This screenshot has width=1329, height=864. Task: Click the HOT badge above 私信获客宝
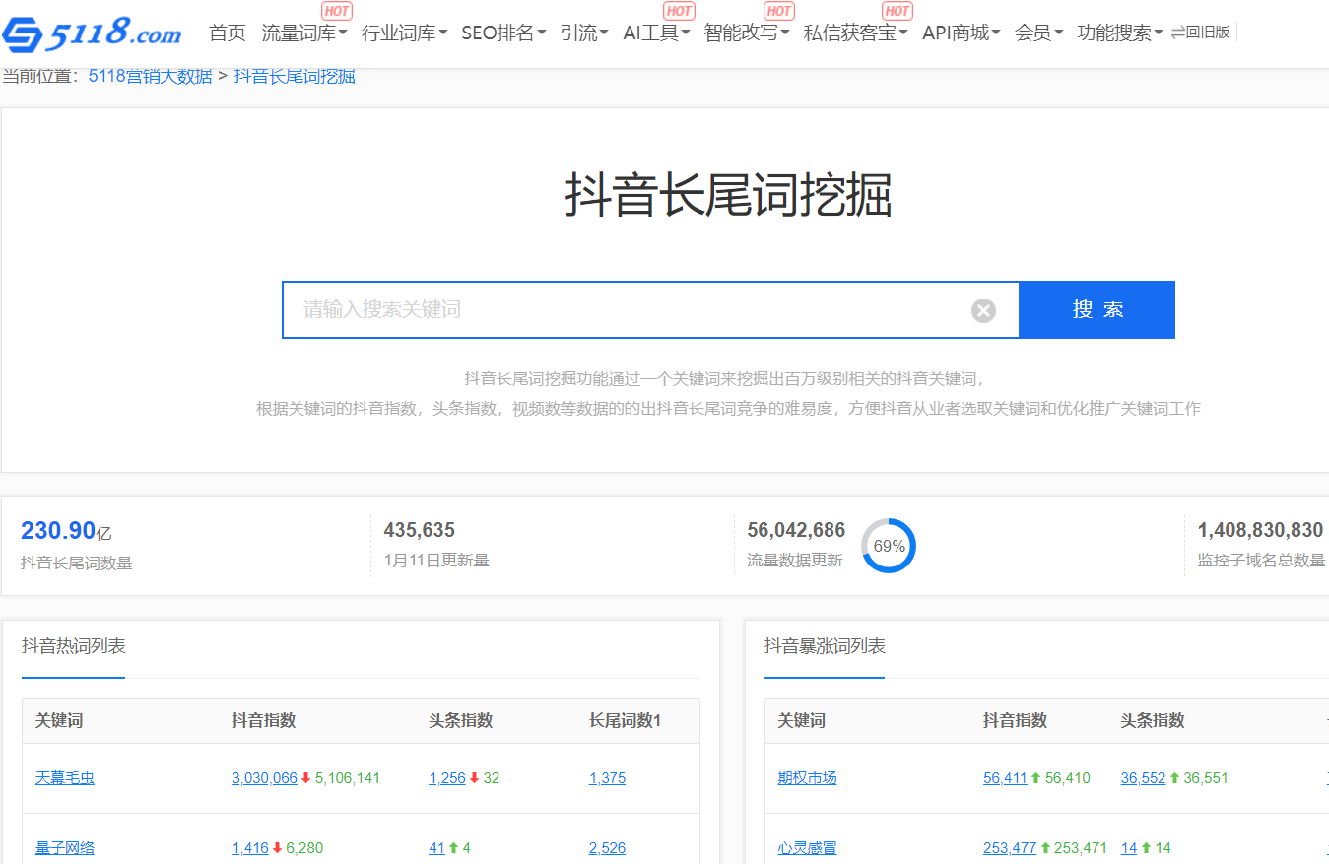click(x=897, y=11)
